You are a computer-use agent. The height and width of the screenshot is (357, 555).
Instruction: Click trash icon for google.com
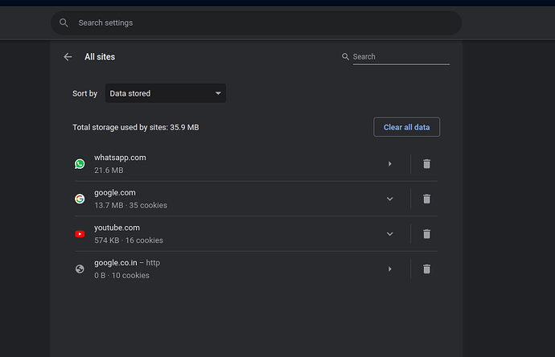pos(427,199)
